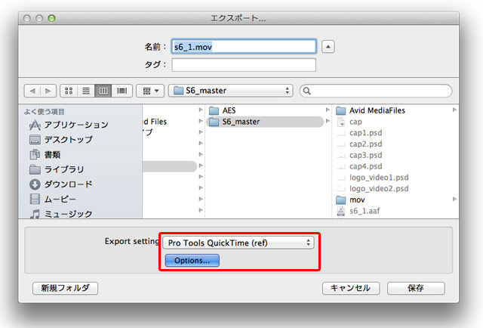Open the S6_master location popup
The width and height of the screenshot is (483, 328).
230,91
